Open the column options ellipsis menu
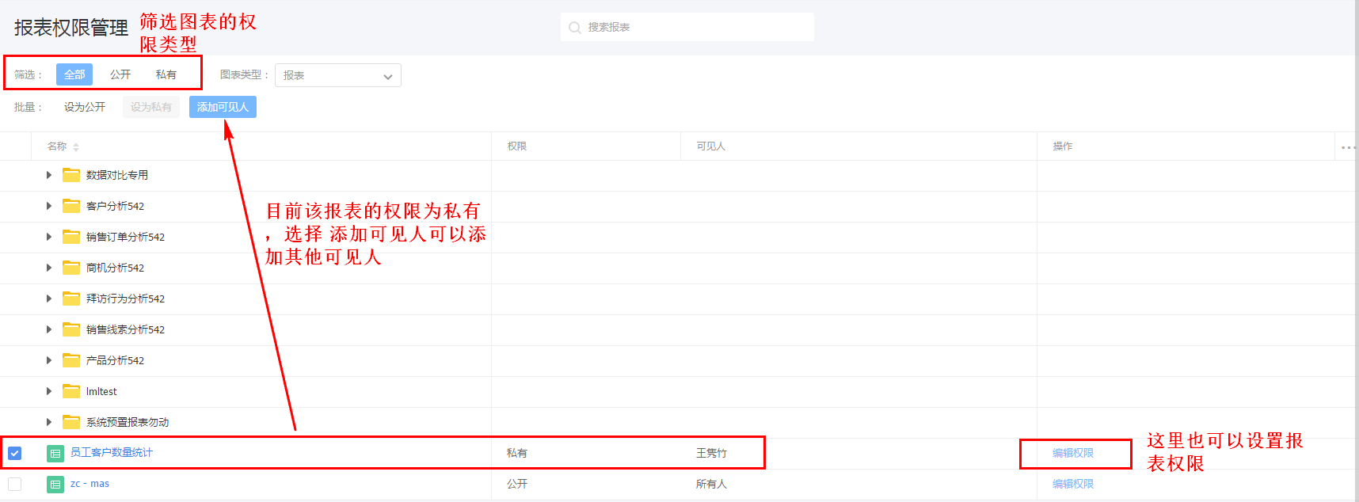Viewport: 1359px width, 502px height. click(x=1348, y=147)
